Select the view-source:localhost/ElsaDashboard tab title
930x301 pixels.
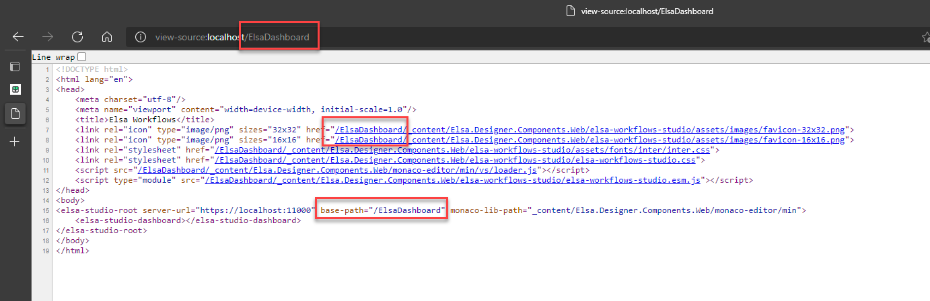[647, 11]
